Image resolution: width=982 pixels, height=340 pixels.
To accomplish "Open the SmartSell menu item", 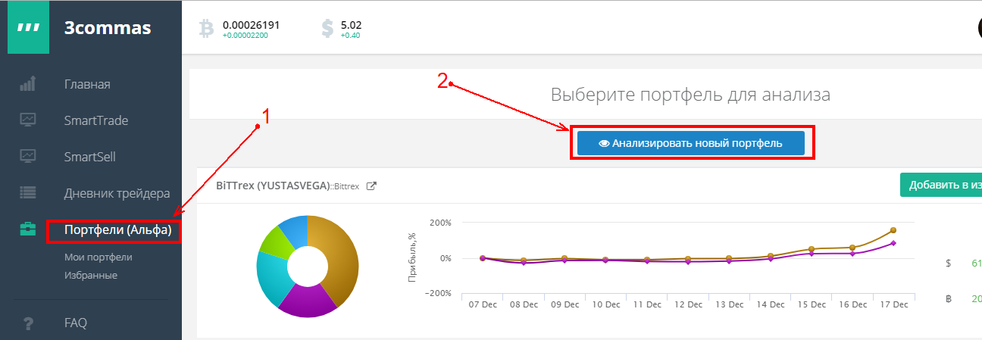I will (89, 157).
